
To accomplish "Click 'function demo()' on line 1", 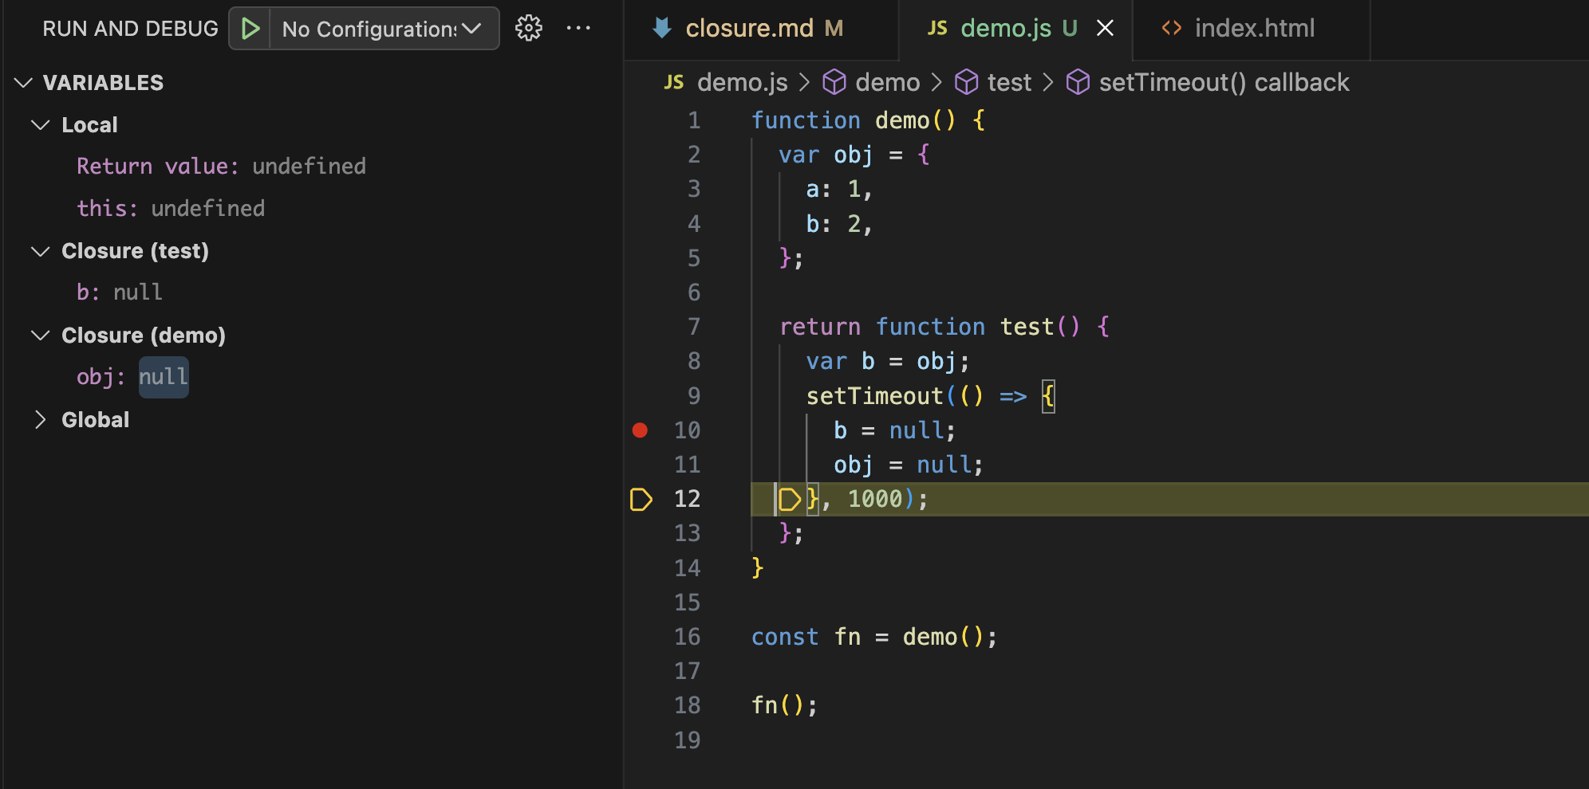I will point(854,120).
